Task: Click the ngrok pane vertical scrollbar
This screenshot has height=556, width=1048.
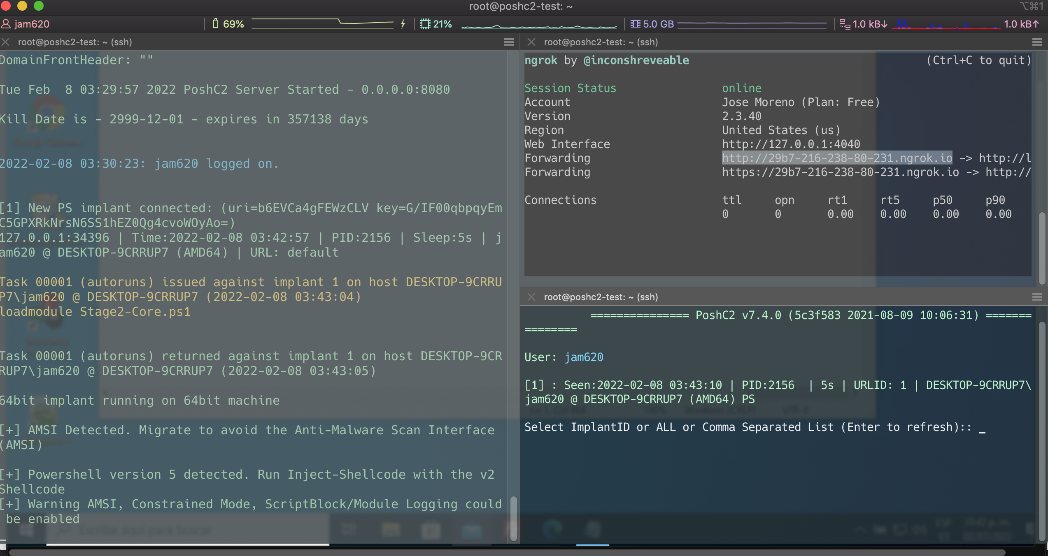Action: 1042,248
